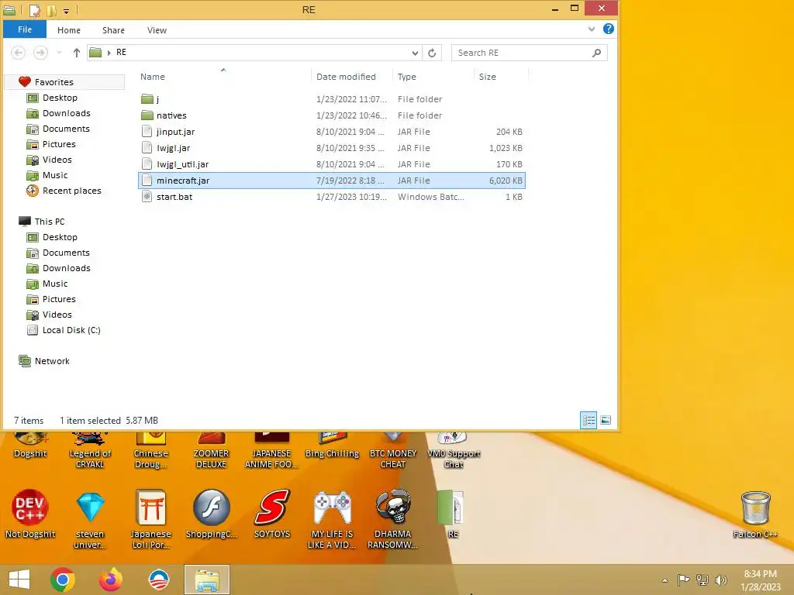Screen dimensions: 794x595
Task: Open the Quick Access Toolbar customize dropdown
Action: coord(66,11)
